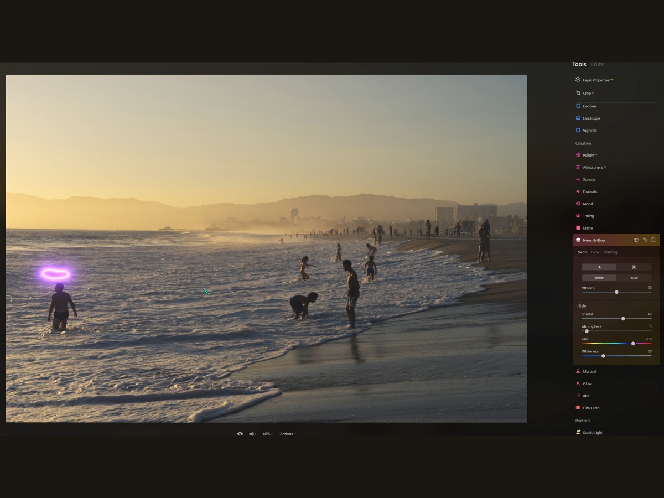Click the Mystical tool icon
The width and height of the screenshot is (664, 498).
pyautogui.click(x=578, y=371)
